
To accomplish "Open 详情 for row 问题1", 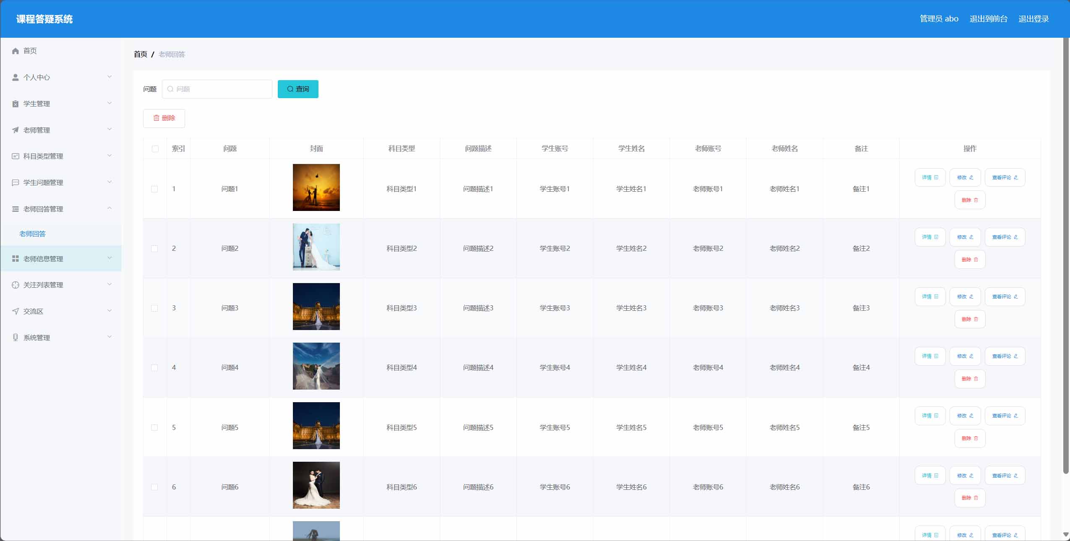I will click(930, 177).
